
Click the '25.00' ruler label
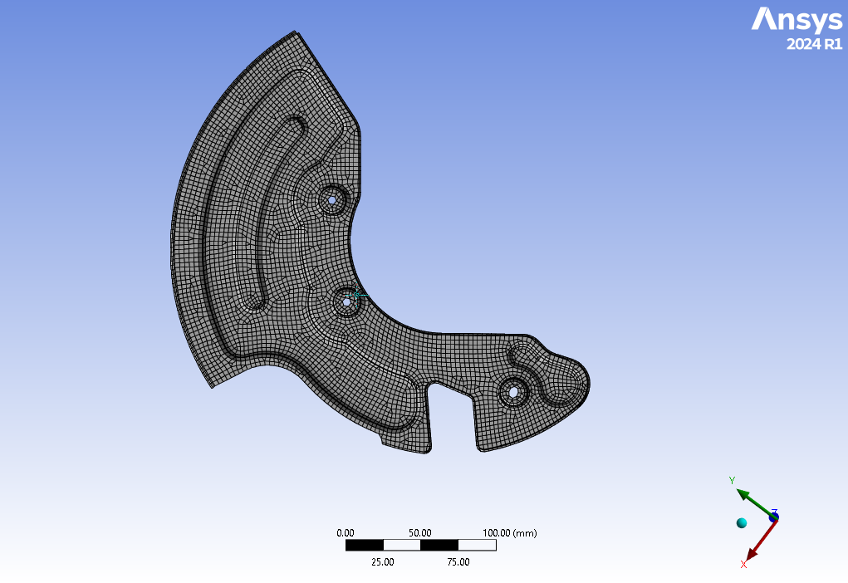pyautogui.click(x=382, y=562)
